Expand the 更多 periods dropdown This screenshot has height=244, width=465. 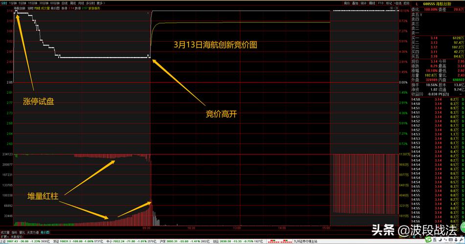pyautogui.click(x=101, y=3)
